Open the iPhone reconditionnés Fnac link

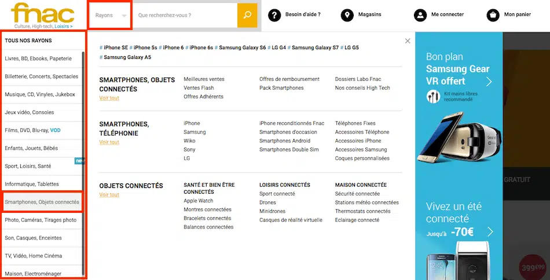click(x=292, y=123)
